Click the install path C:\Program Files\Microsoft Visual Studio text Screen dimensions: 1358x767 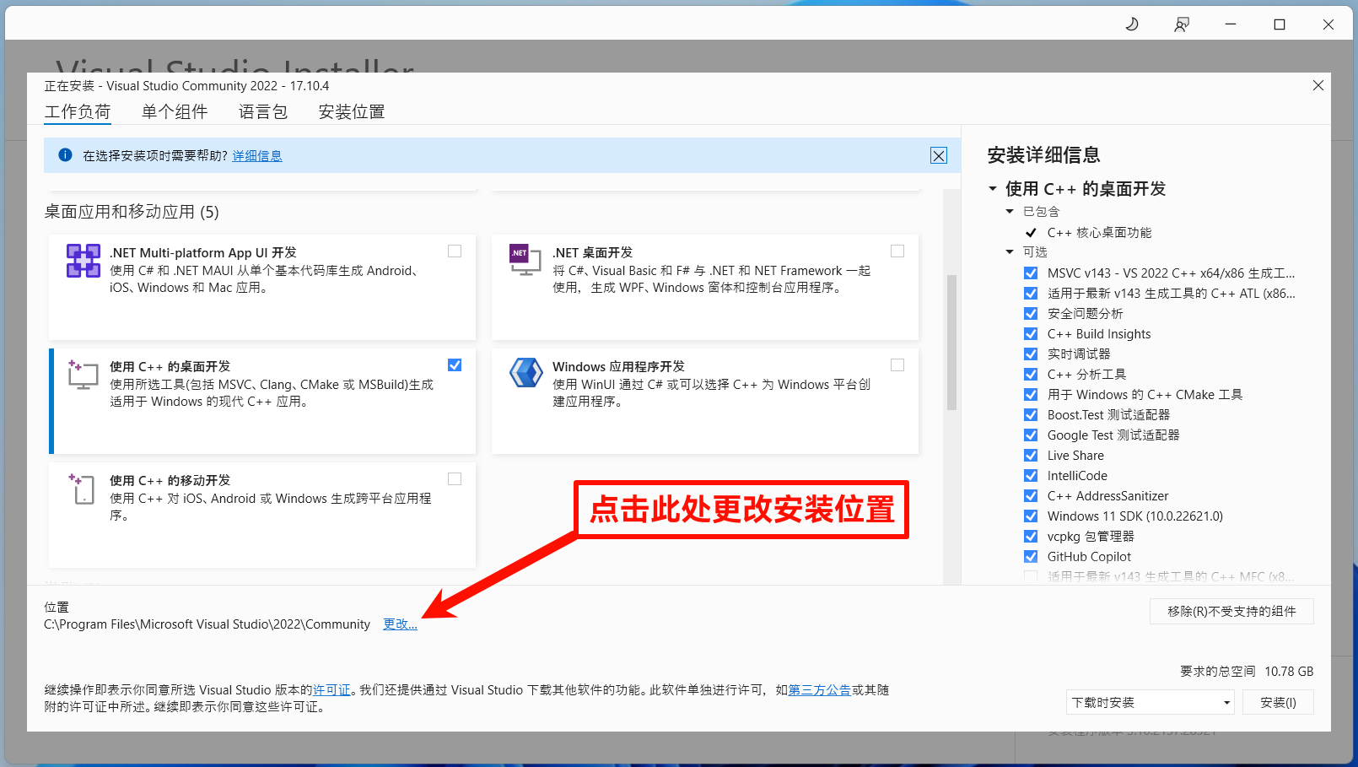tap(207, 624)
